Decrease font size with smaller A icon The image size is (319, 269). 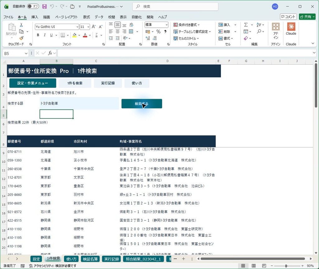pos(101,27)
